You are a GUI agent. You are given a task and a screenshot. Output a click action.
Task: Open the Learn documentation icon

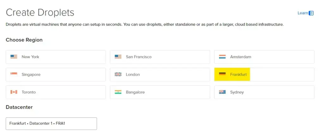[311, 13]
